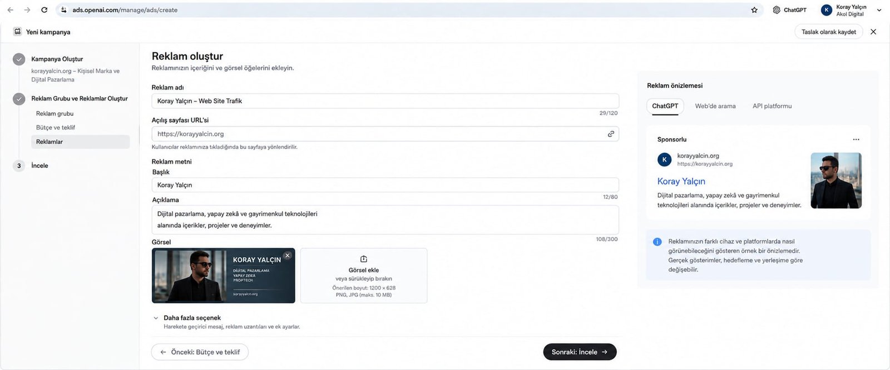
Task: Select the uploaded Koray Yalçın banner thumbnail
Action: coord(223,276)
